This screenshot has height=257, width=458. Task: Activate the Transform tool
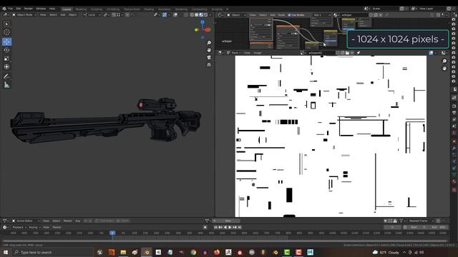click(6, 66)
